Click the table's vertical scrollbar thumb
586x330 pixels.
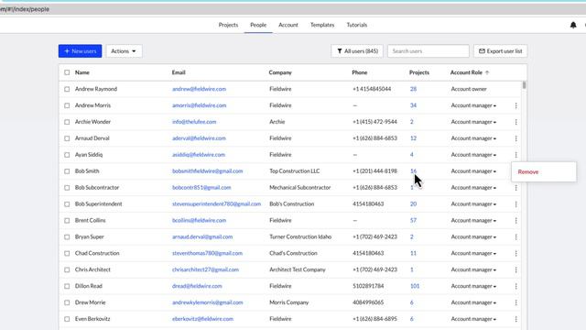point(524,85)
